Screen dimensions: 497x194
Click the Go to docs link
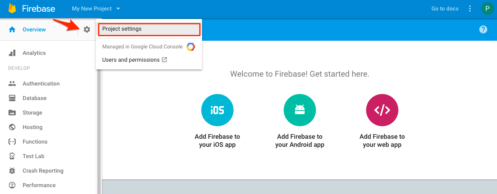pyautogui.click(x=445, y=8)
